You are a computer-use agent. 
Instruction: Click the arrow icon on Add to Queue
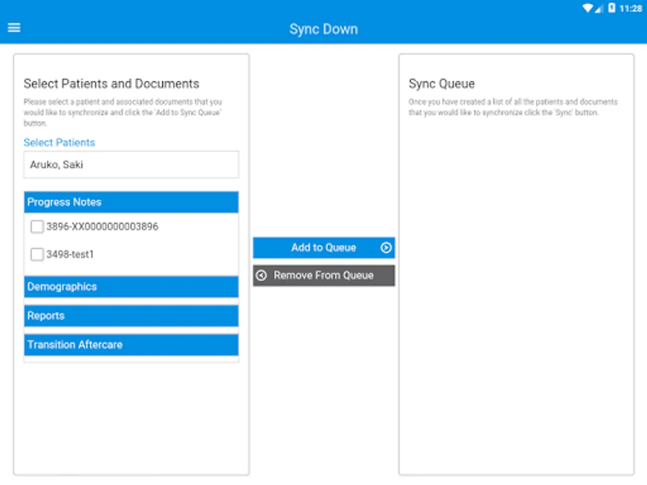click(x=386, y=248)
